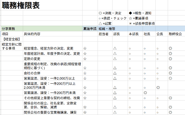The height and width of the screenshot is (115, 185).
Task: Select the 会長 column header
Action: coord(162,34)
